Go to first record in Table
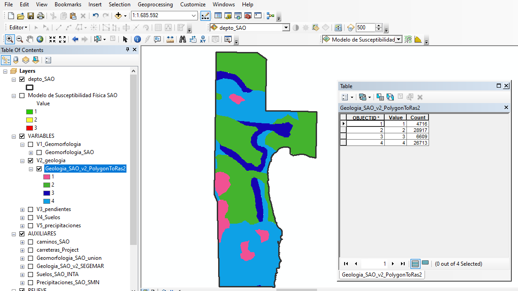Screen dimensions: 518x291 click(x=346, y=263)
